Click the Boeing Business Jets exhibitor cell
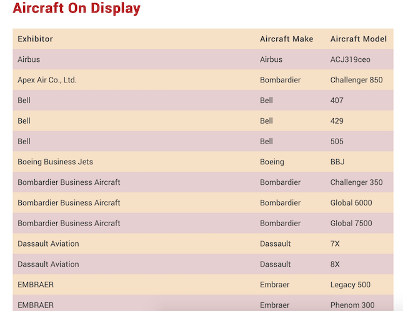 (x=55, y=162)
